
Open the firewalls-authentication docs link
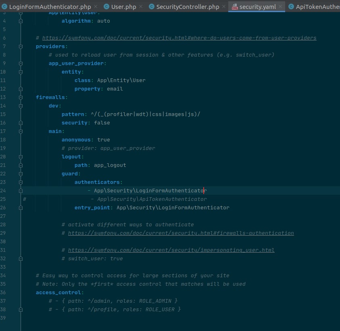tap(181, 233)
